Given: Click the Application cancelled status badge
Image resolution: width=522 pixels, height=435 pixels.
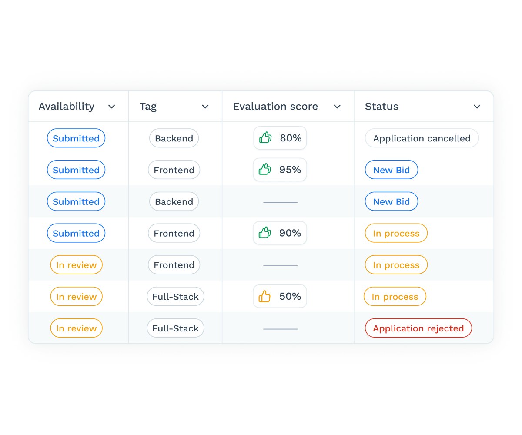Looking at the screenshot, I should [x=422, y=138].
